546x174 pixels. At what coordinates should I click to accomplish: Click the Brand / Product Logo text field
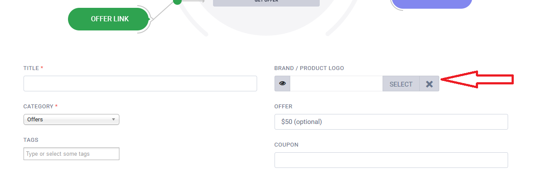(x=336, y=84)
